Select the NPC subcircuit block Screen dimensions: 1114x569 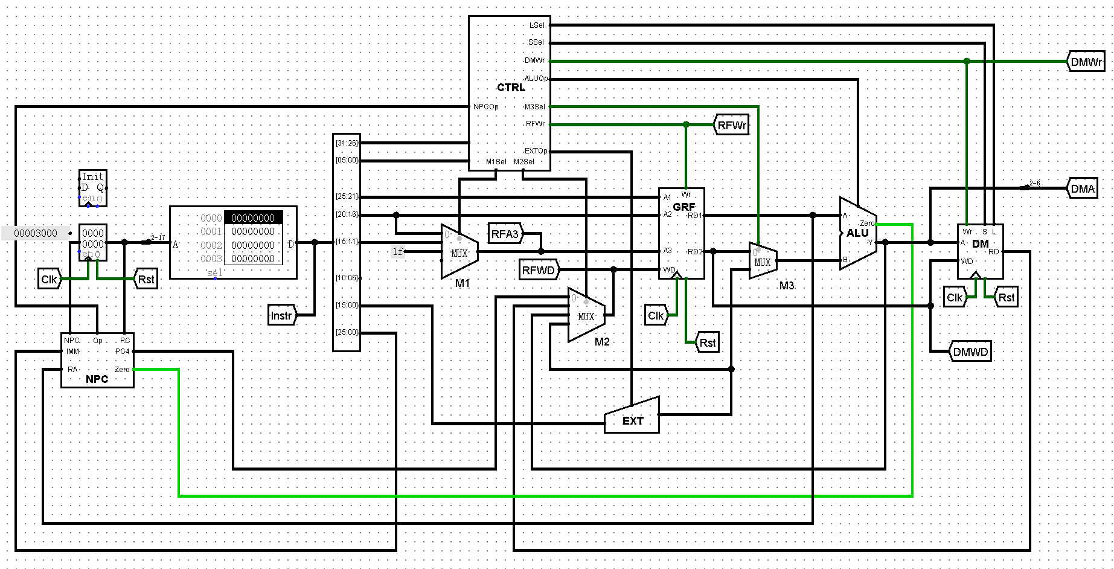97,360
